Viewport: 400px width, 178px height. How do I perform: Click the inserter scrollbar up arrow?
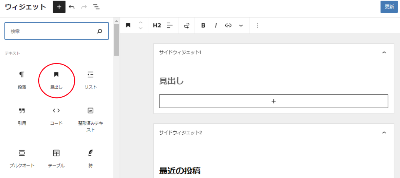pos(116,21)
